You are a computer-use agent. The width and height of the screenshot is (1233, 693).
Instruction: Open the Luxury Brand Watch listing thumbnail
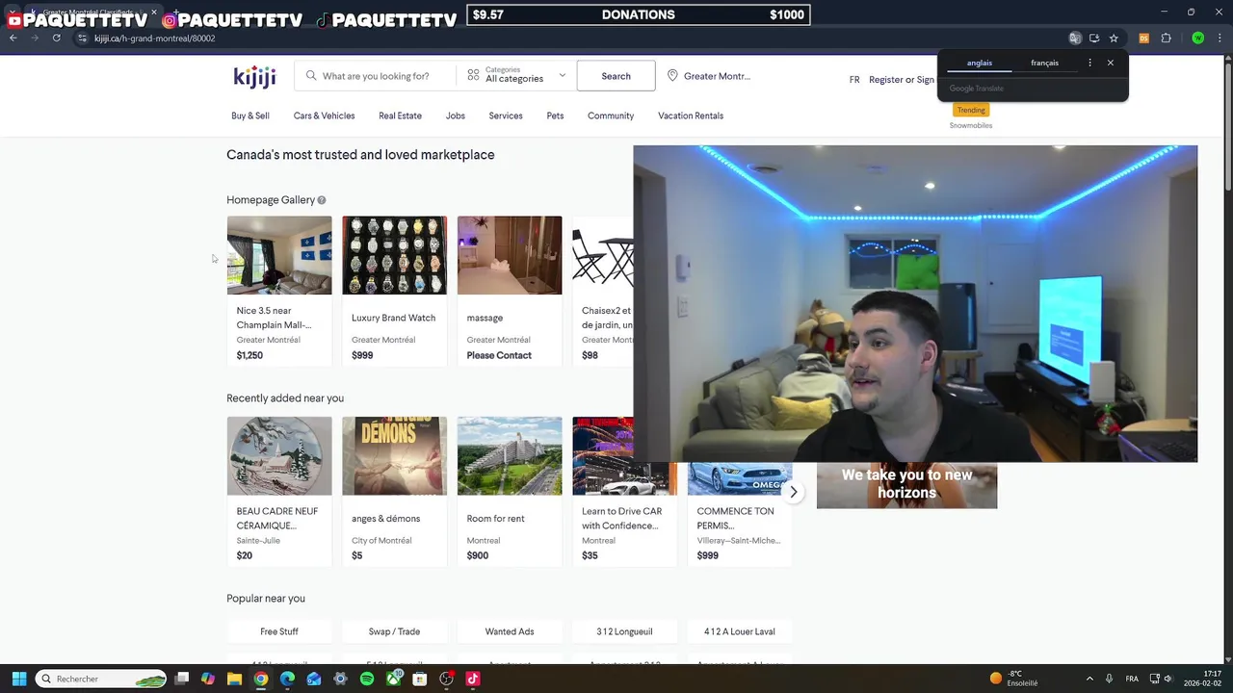pos(394,255)
